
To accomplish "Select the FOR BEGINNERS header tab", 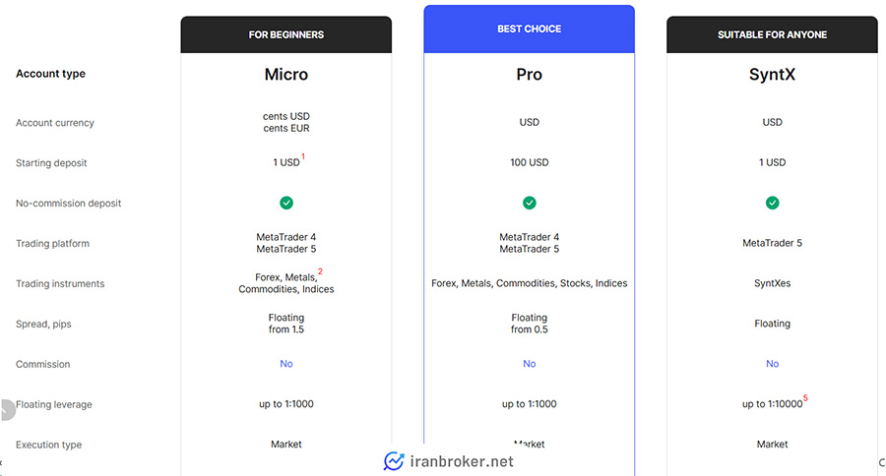I will [285, 34].
